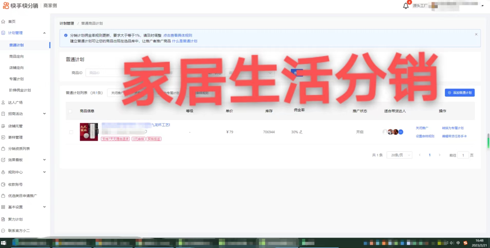490x248 pixels.
Task: Collapse the 计划管理 sidebar section
Action: (44, 33)
